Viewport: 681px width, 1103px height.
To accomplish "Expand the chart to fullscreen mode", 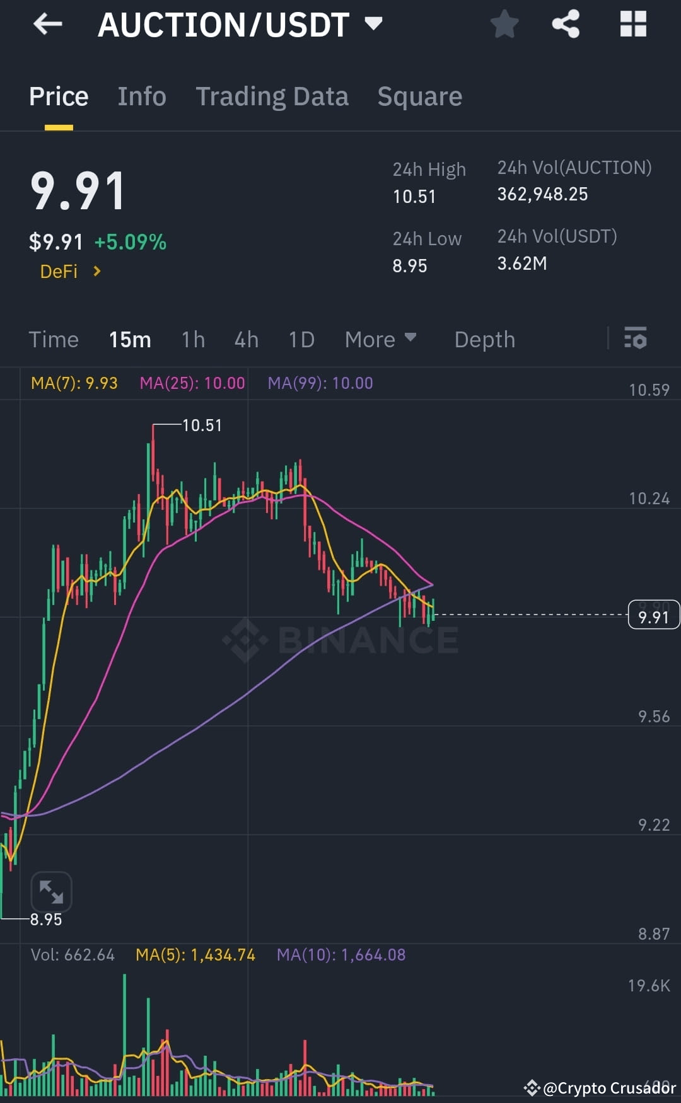I will pyautogui.click(x=52, y=891).
